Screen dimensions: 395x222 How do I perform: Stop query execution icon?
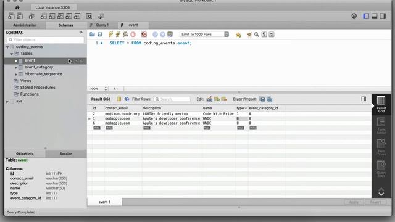point(133,35)
